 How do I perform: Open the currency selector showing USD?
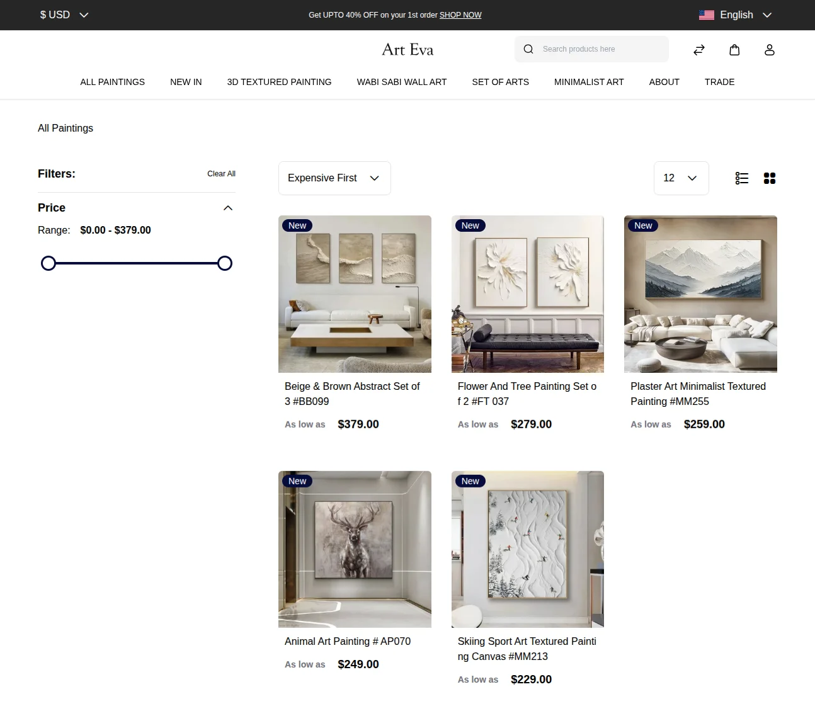point(62,14)
